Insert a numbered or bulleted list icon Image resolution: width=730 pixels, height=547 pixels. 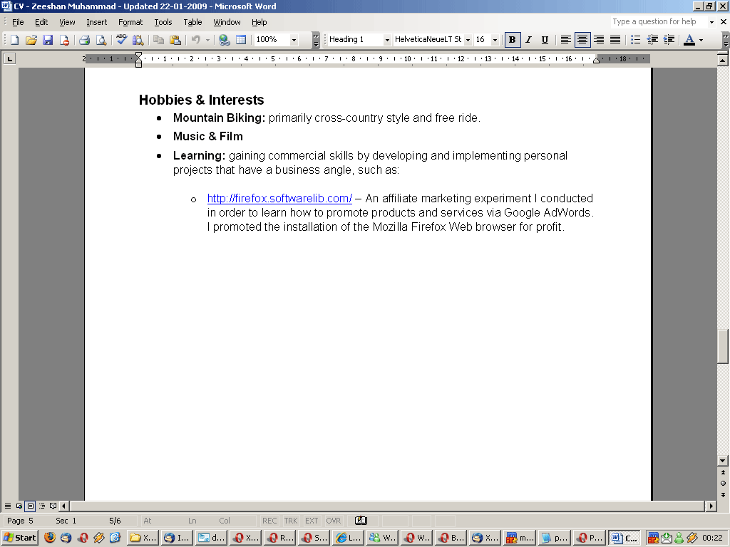click(635, 40)
